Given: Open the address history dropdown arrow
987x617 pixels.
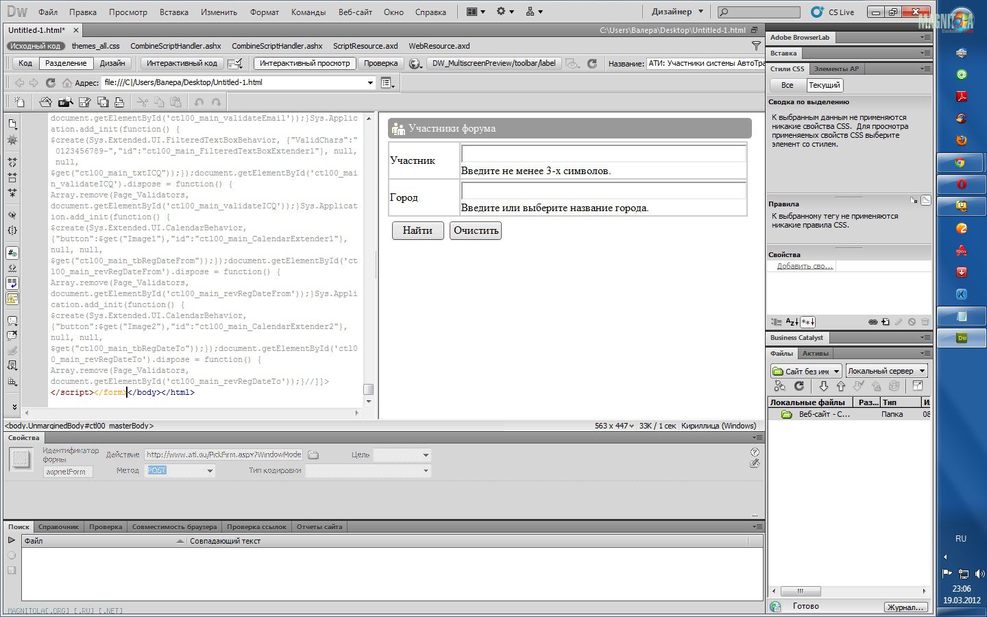Looking at the screenshot, I should tap(370, 83).
